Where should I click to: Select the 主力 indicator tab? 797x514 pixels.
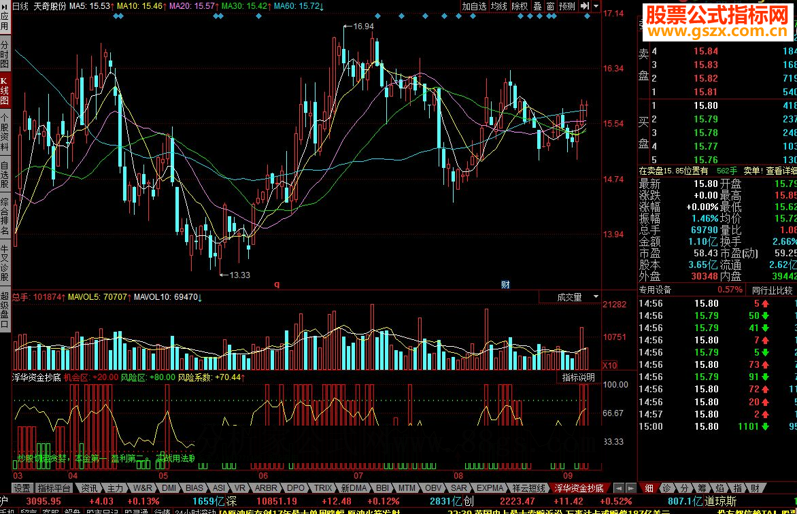pyautogui.click(x=115, y=488)
